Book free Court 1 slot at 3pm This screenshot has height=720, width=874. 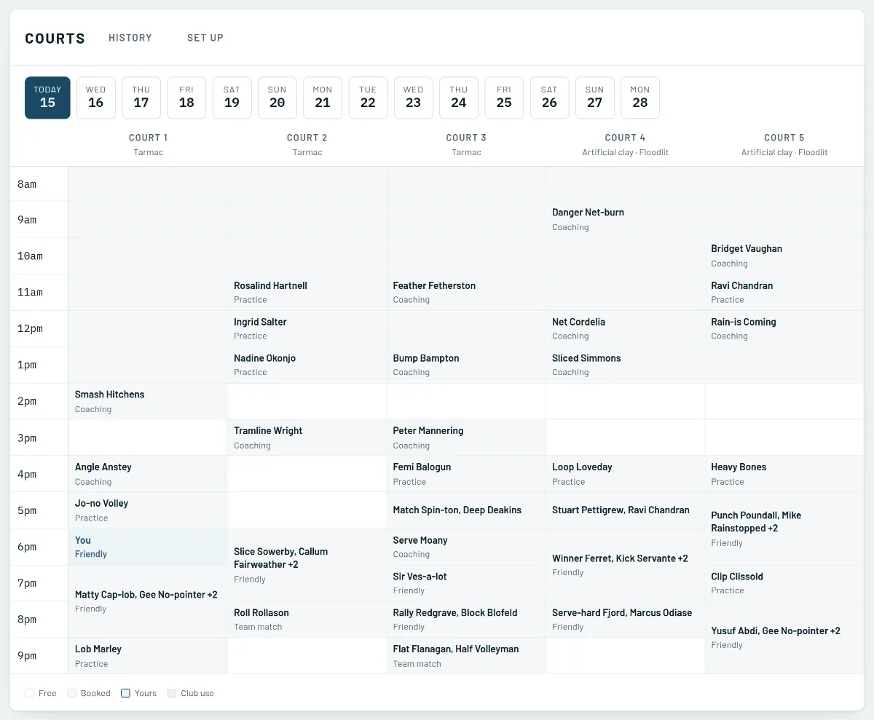coord(148,438)
